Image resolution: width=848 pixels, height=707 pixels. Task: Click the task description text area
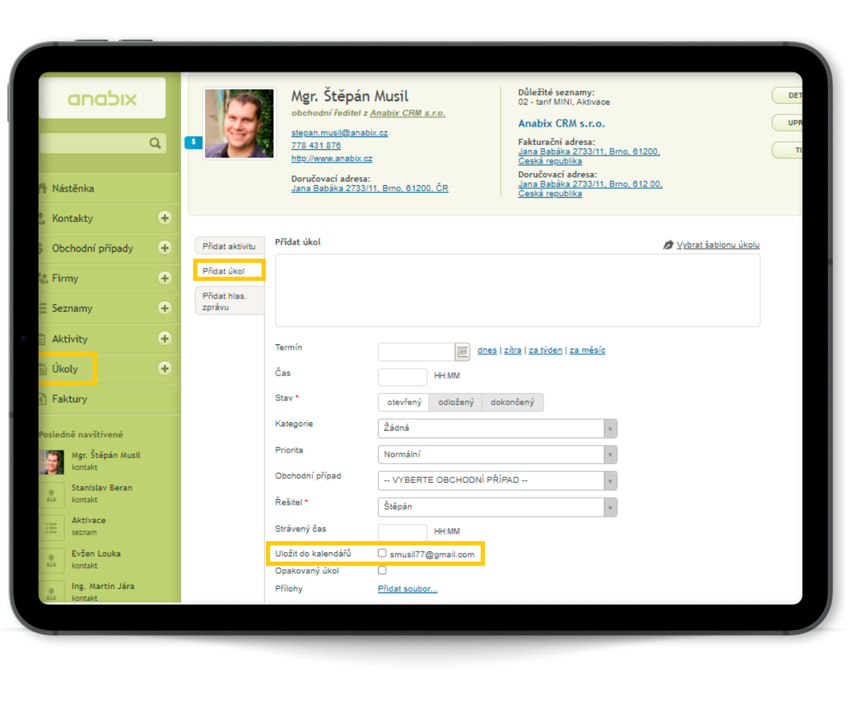(517, 290)
